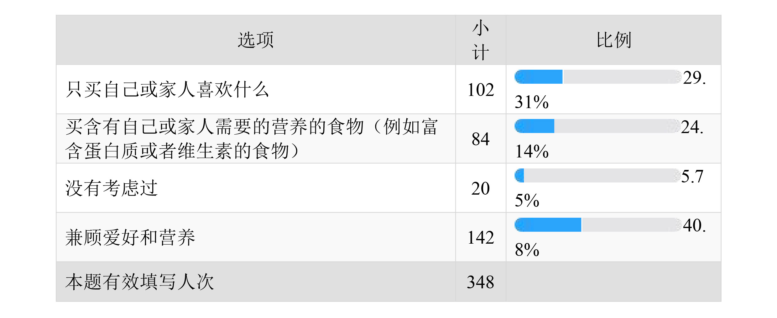Screen dimensions: 777x318
Task: Click the 比例 column header
Action: (613, 40)
